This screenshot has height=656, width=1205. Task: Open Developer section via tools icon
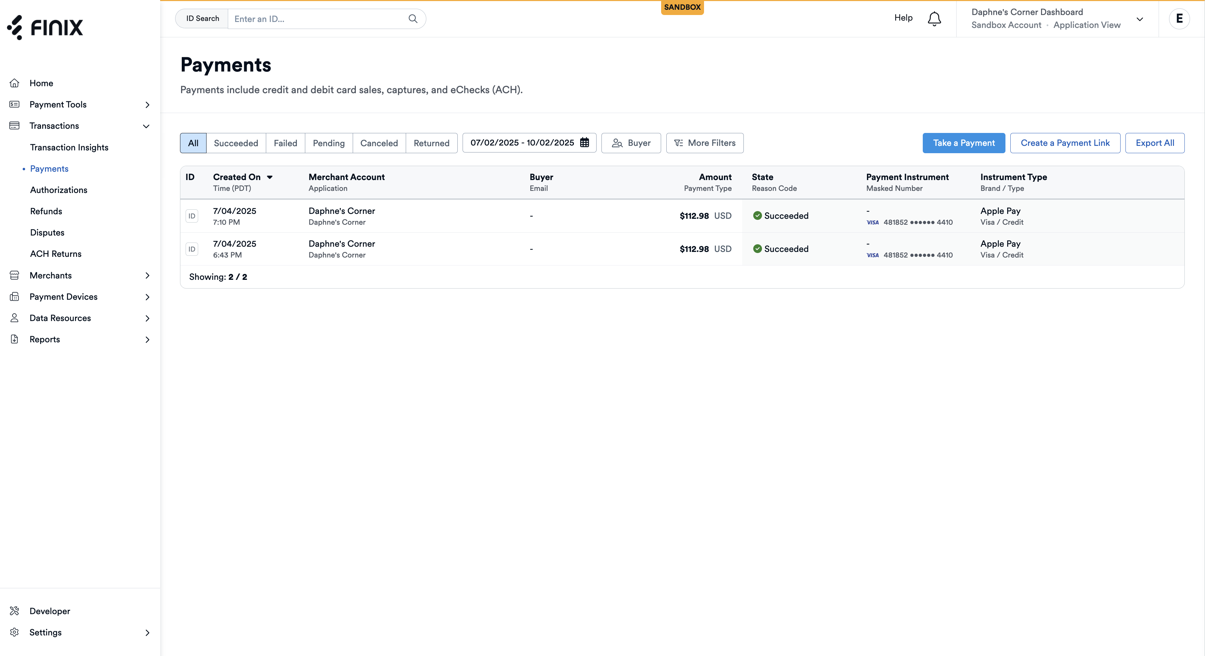click(15, 611)
